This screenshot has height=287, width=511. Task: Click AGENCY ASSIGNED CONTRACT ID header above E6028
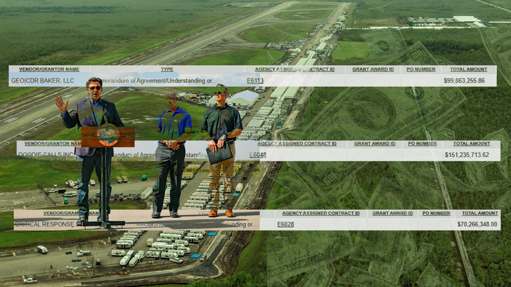click(321, 213)
